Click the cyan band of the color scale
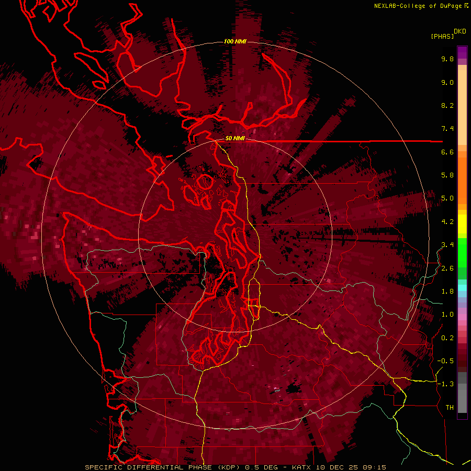Viewport: 471px width, 471px height. tap(462, 287)
